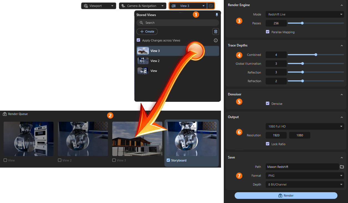Click the Render button
The image size is (348, 203).
(286, 196)
